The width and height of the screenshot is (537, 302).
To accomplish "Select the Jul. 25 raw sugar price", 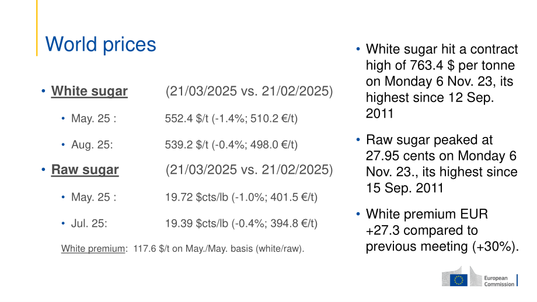I will pyautogui.click(x=241, y=223).
